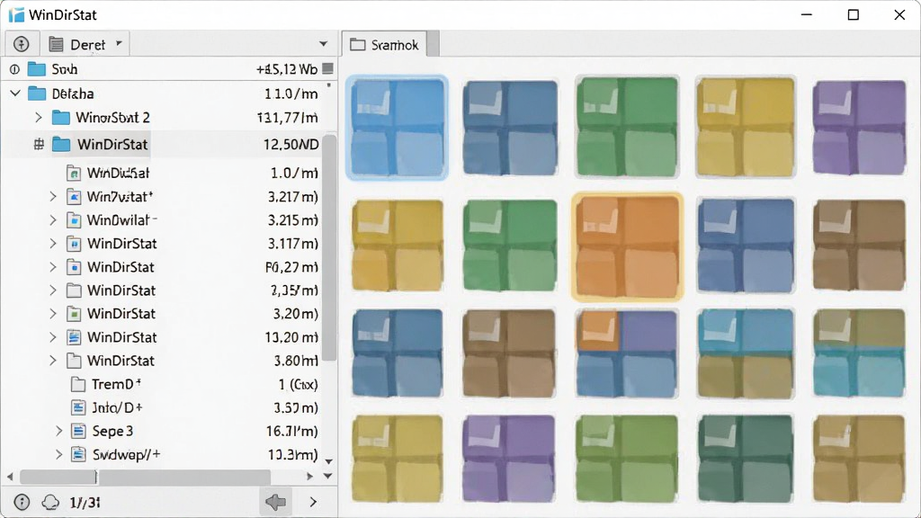Click the folder icon on the Sramhok tab
The width and height of the screenshot is (921, 518).
click(x=358, y=45)
